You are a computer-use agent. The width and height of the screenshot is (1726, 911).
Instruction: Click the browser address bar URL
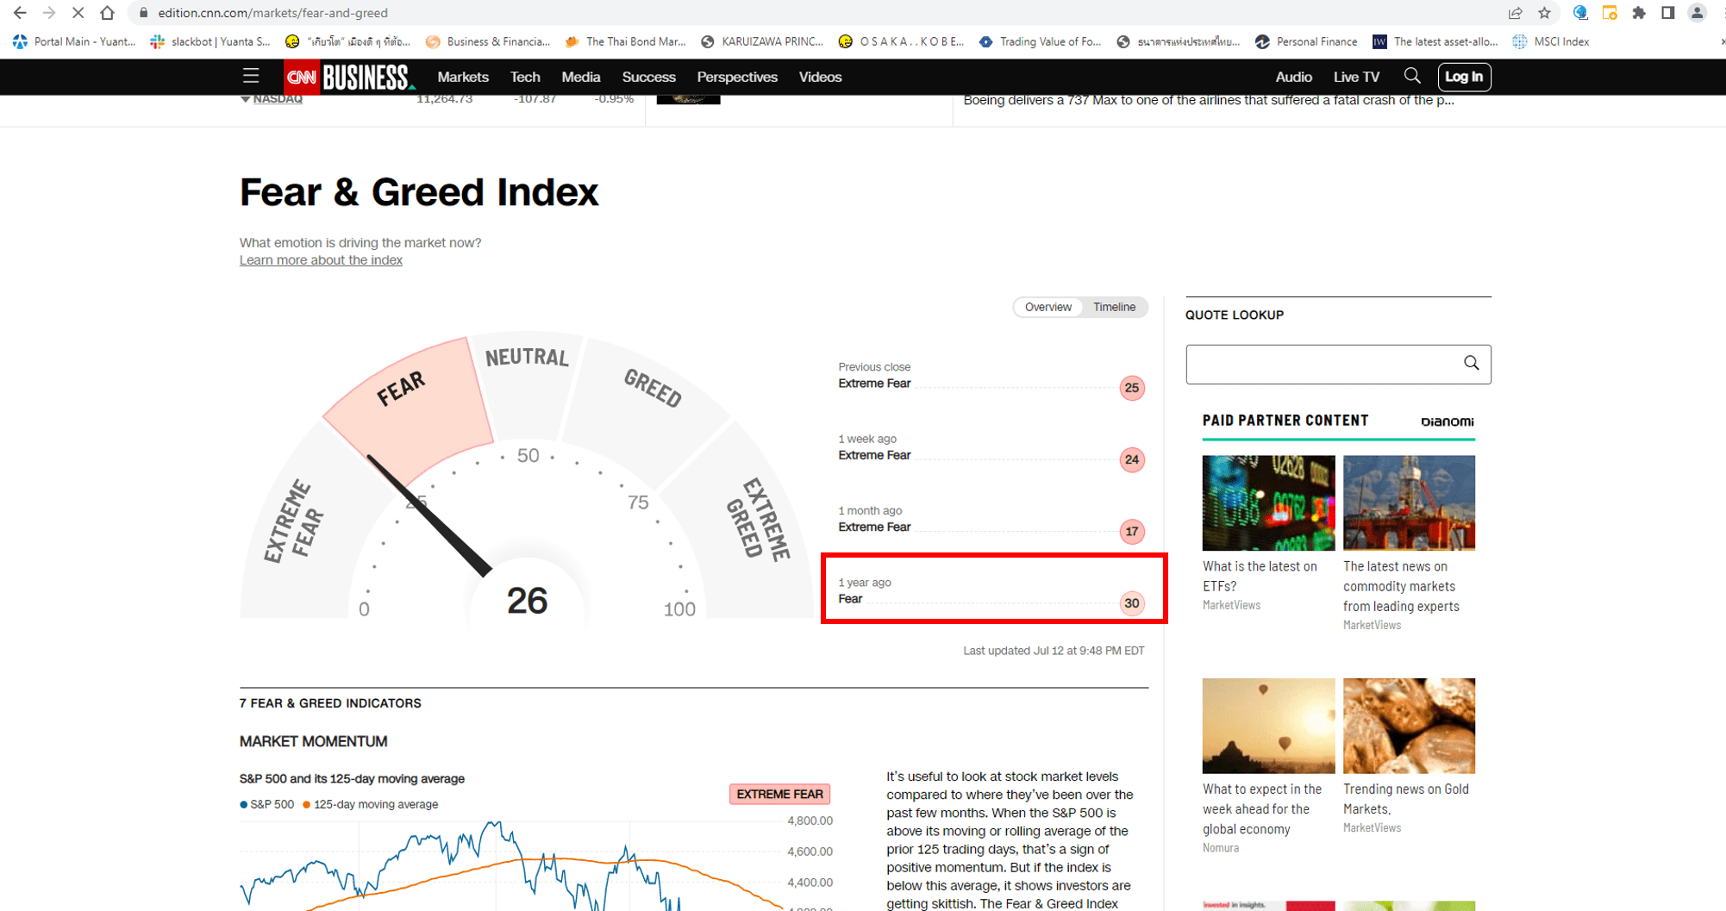tap(272, 13)
